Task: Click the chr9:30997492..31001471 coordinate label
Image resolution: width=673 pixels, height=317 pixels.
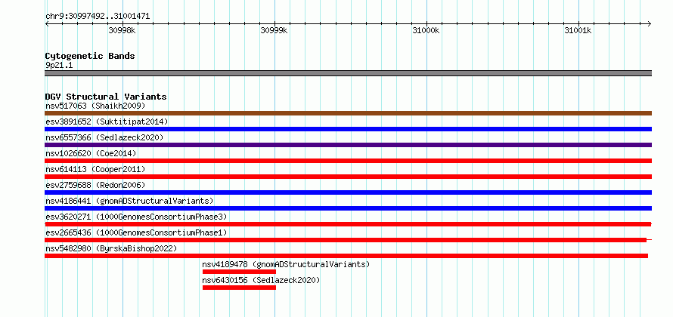Action: click(98, 17)
